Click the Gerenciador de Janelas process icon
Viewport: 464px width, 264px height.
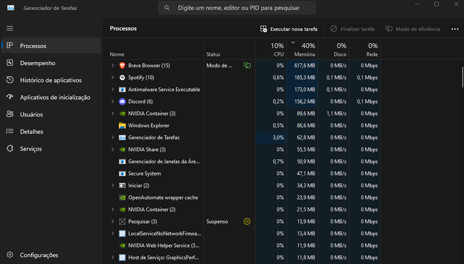[x=122, y=162]
